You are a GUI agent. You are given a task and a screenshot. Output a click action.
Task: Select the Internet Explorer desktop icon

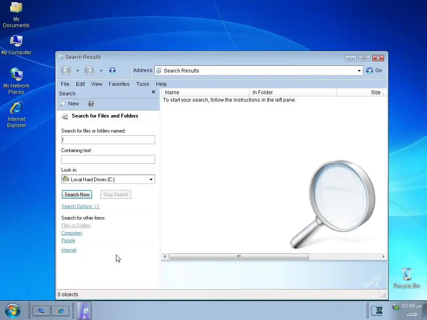pos(16,115)
